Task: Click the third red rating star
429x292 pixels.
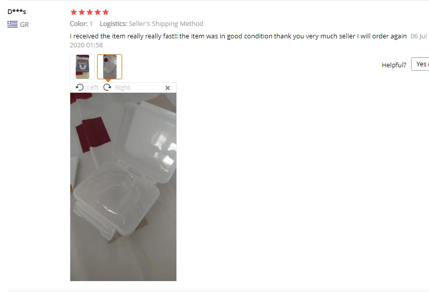Action: tap(90, 12)
